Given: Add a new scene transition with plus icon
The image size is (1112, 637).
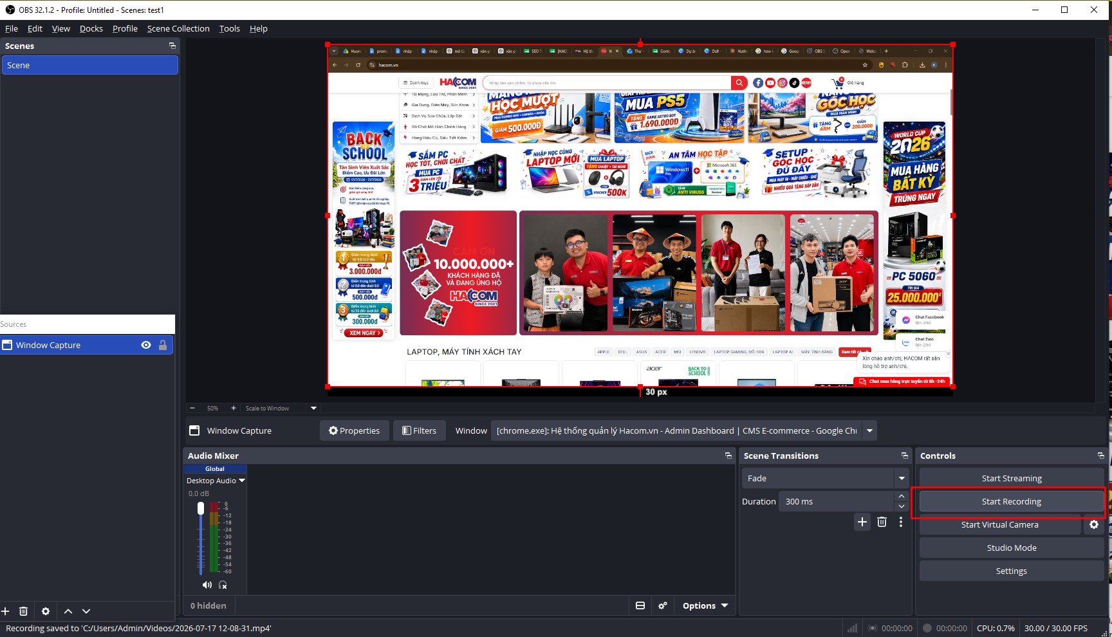Looking at the screenshot, I should click(x=862, y=522).
